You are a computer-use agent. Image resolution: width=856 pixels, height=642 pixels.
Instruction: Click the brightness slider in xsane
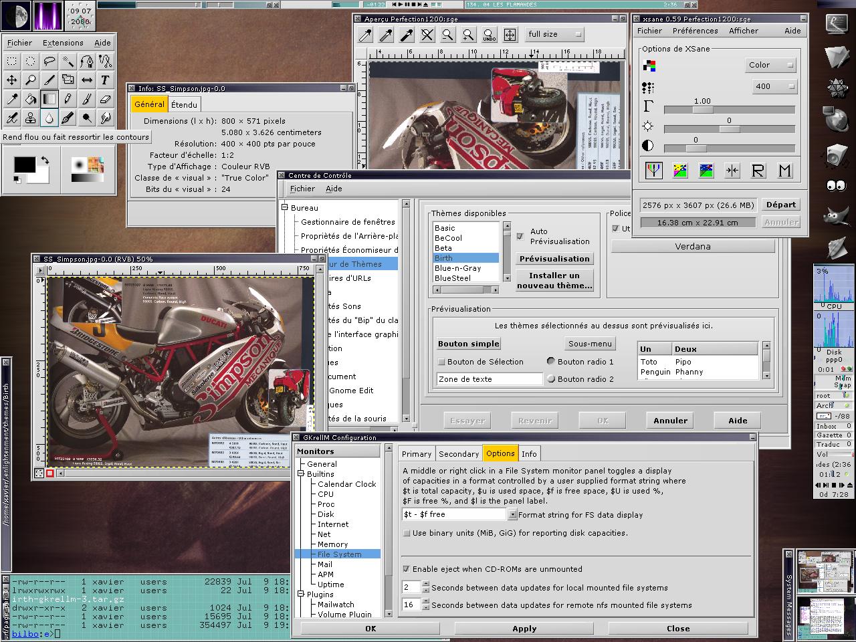[729, 128]
